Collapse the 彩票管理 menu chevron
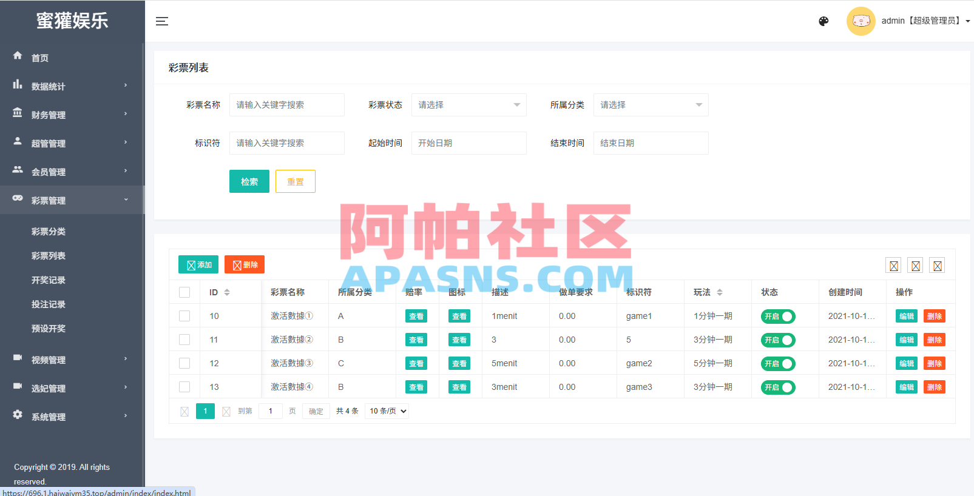This screenshot has width=974, height=496. [126, 199]
